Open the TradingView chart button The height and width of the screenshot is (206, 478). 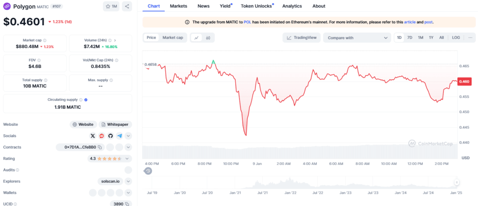(302, 38)
